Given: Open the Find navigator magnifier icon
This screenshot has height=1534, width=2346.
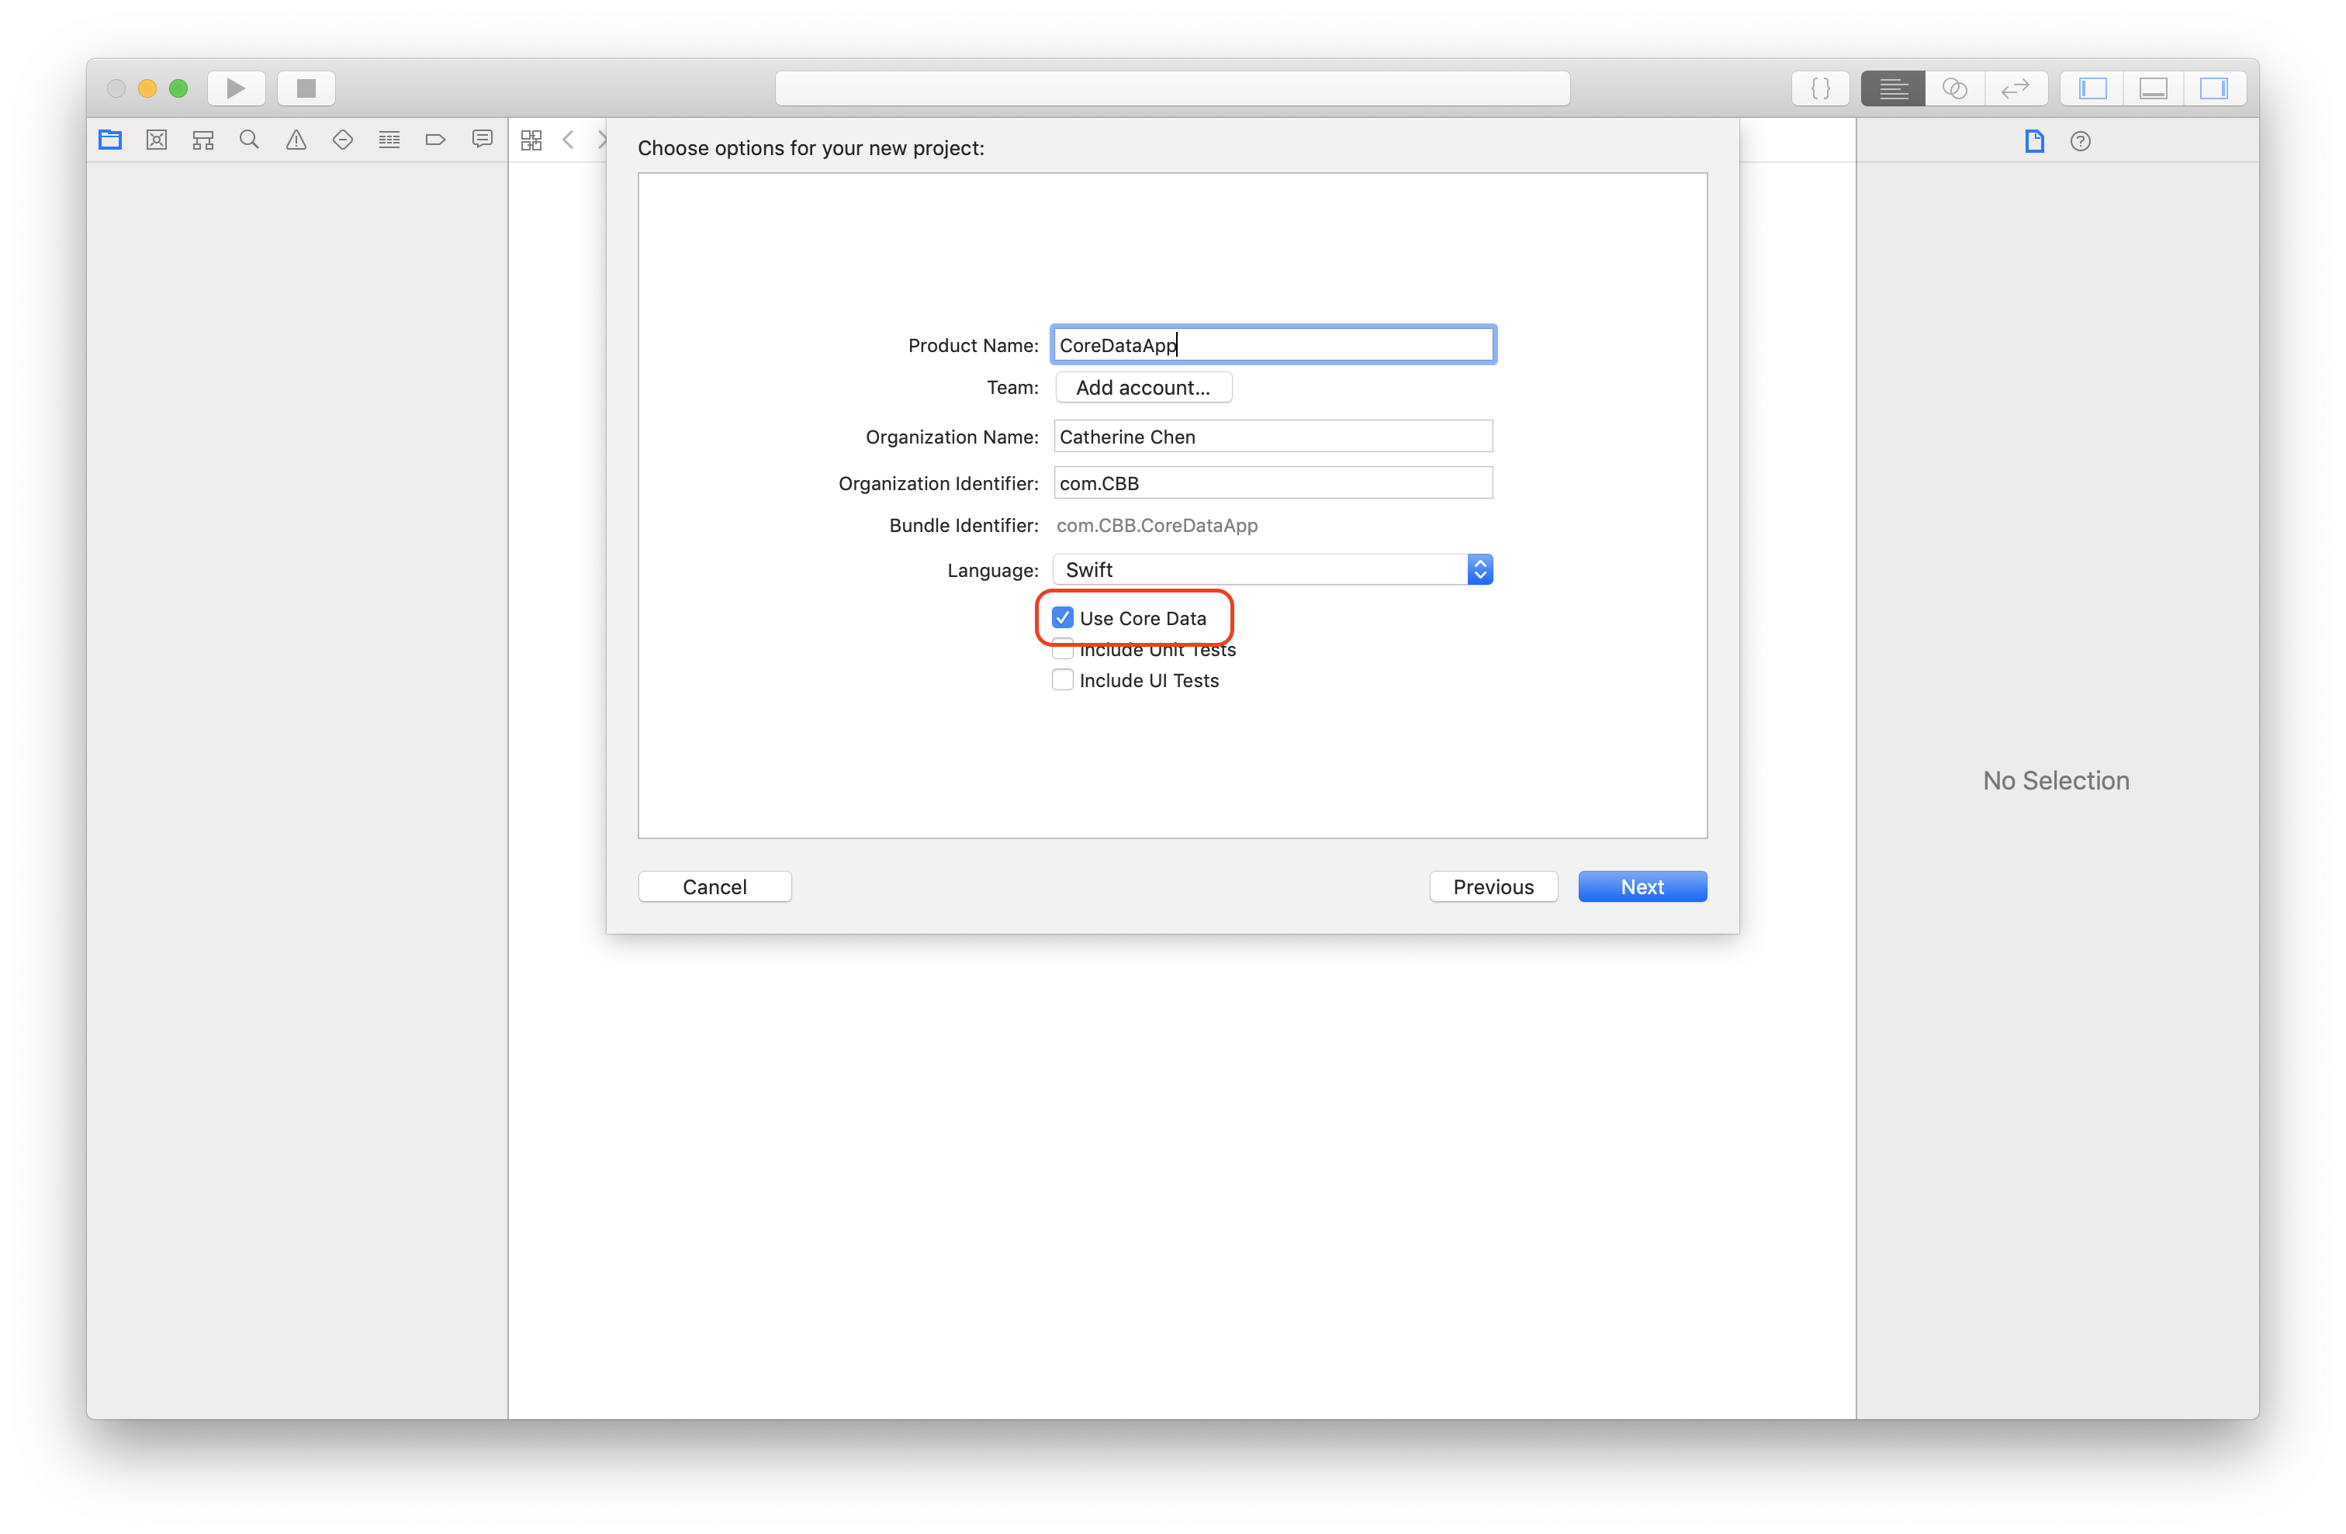Looking at the screenshot, I should [249, 140].
